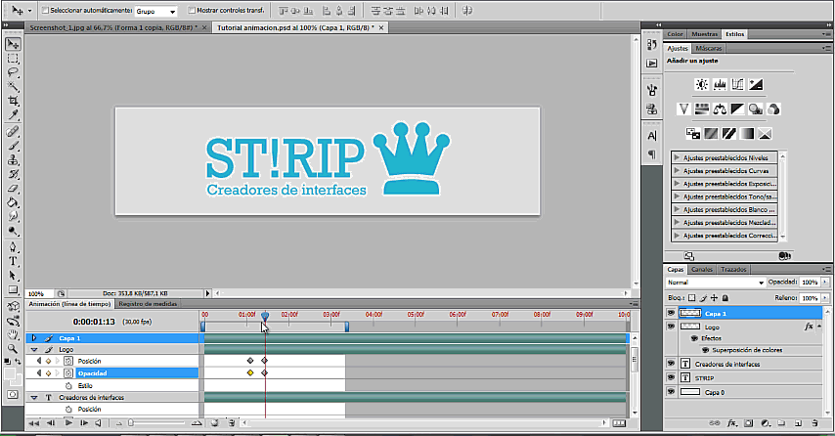Select the Eraser tool
The width and height of the screenshot is (835, 436).
pos(13,189)
